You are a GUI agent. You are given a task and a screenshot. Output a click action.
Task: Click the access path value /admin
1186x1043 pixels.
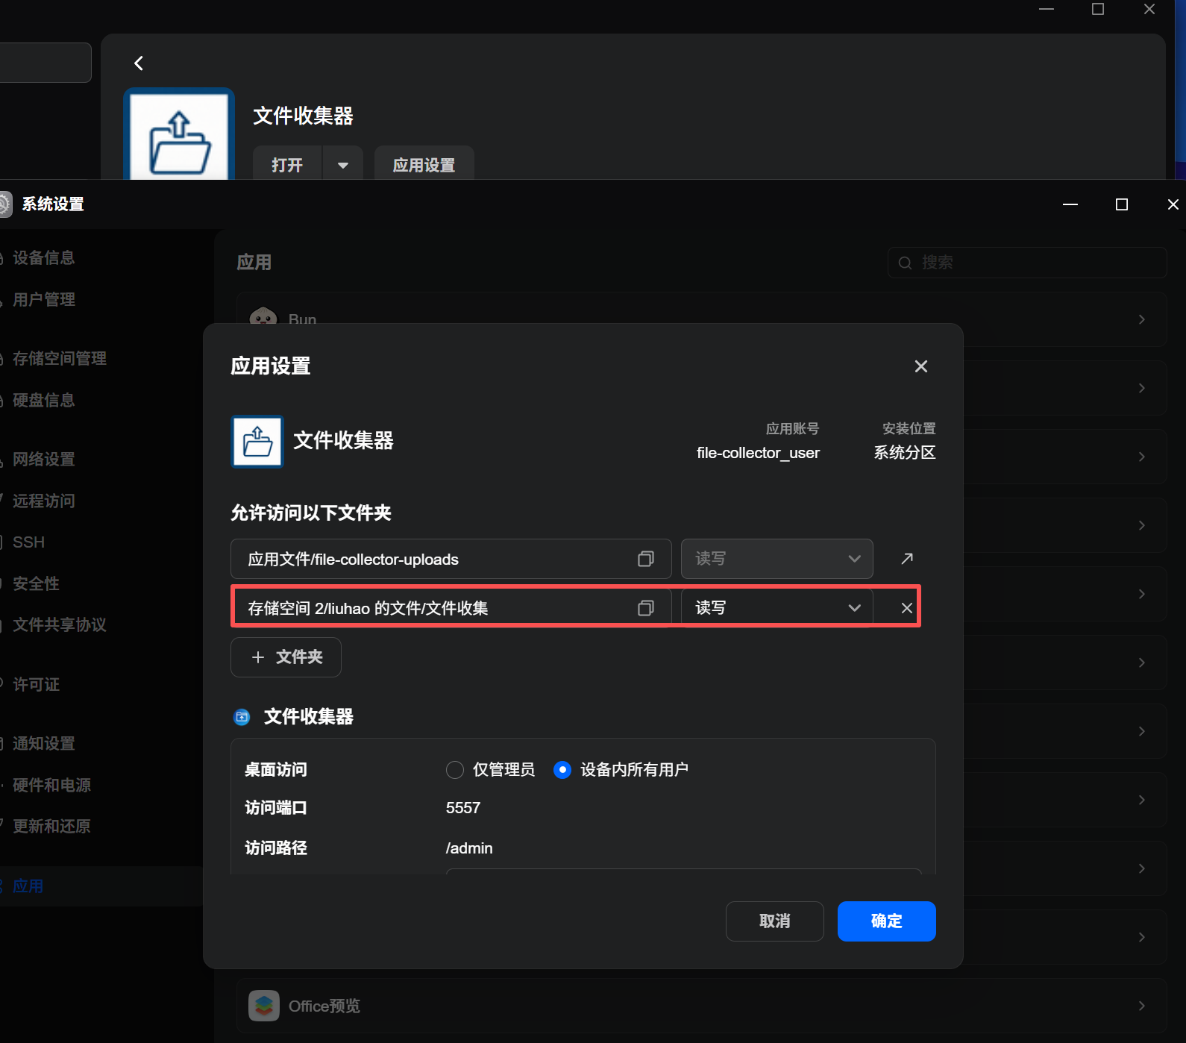tap(469, 848)
